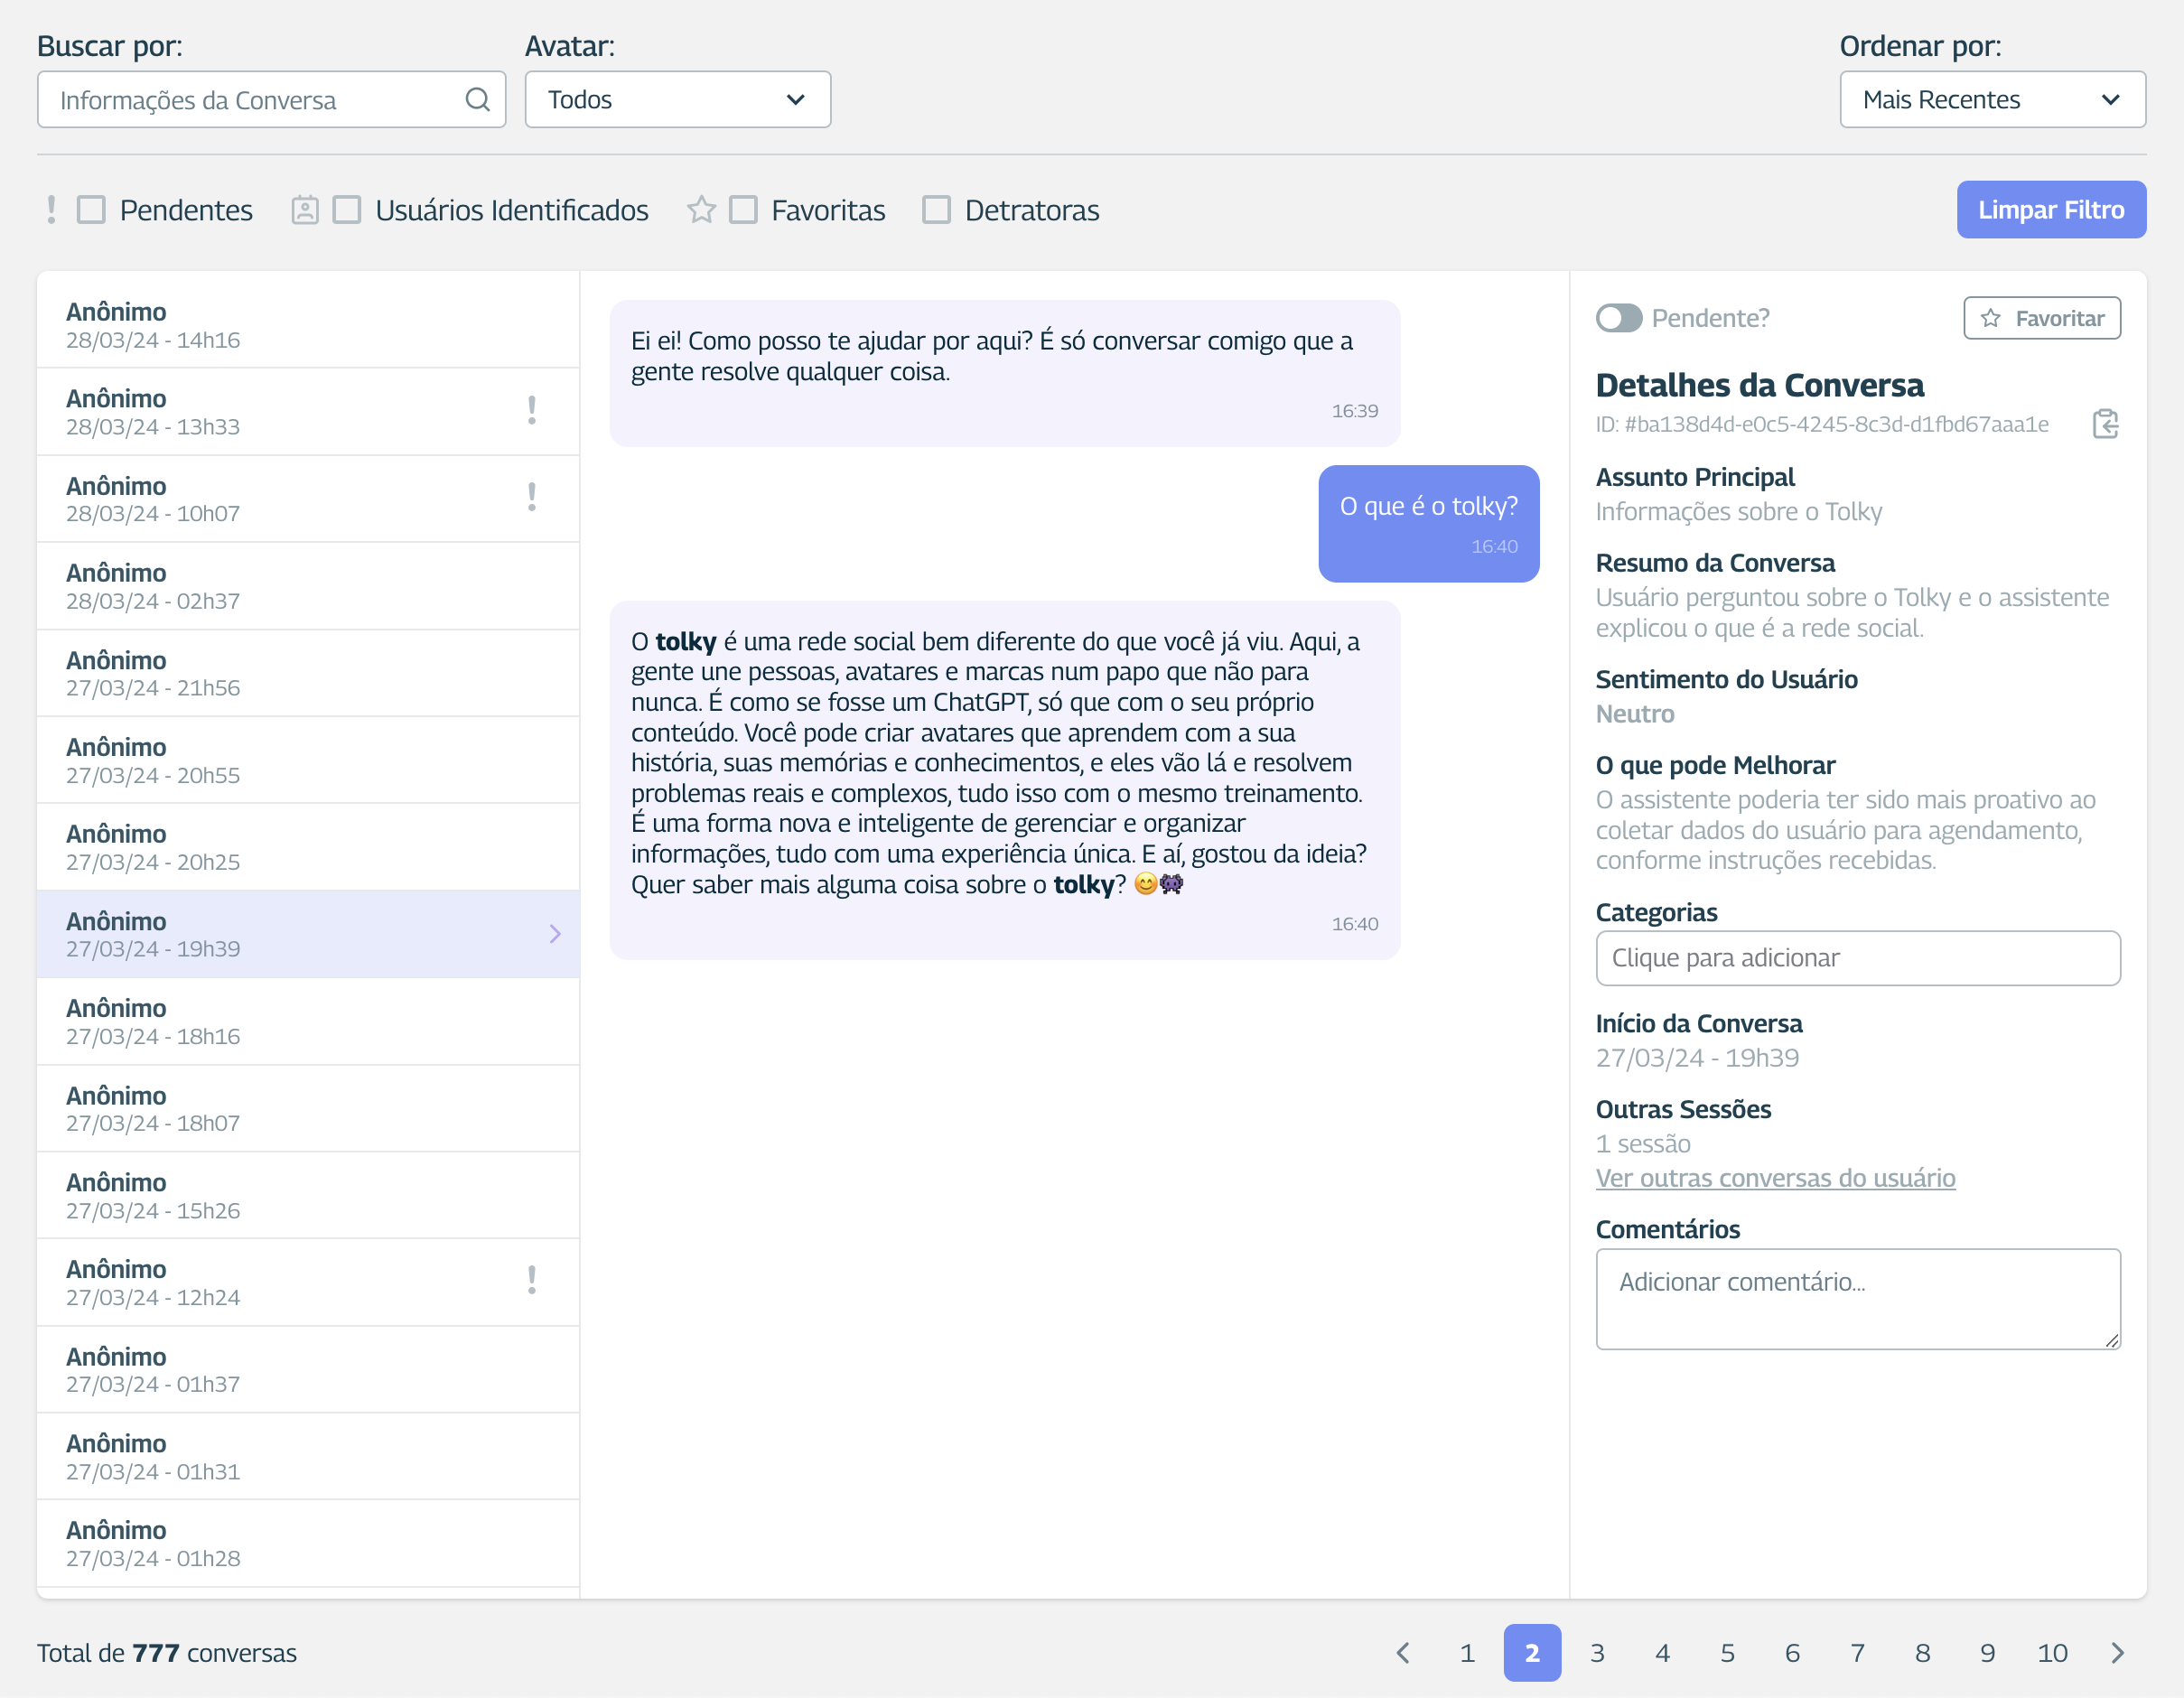
Task: Go to page 1
Action: point(1467,1653)
